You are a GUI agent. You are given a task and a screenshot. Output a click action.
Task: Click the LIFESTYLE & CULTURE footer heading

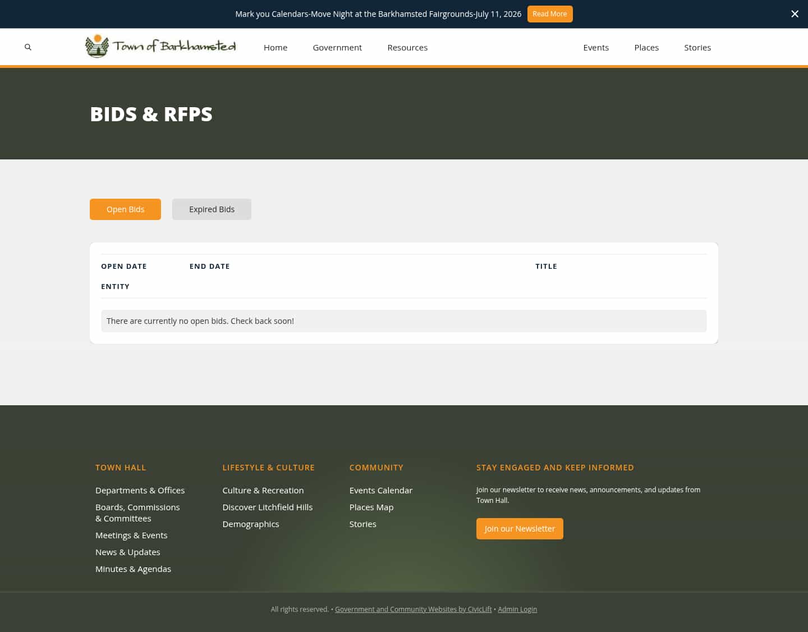[x=268, y=468]
